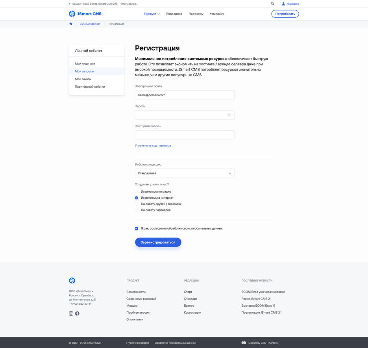Select 'По совету партнеров' radio option
Screen dimensions: 368x348
[x=136, y=210]
